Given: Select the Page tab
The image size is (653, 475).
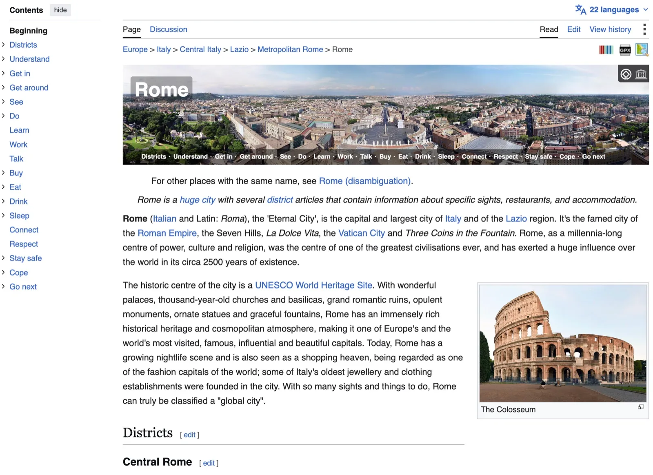Looking at the screenshot, I should [x=132, y=29].
